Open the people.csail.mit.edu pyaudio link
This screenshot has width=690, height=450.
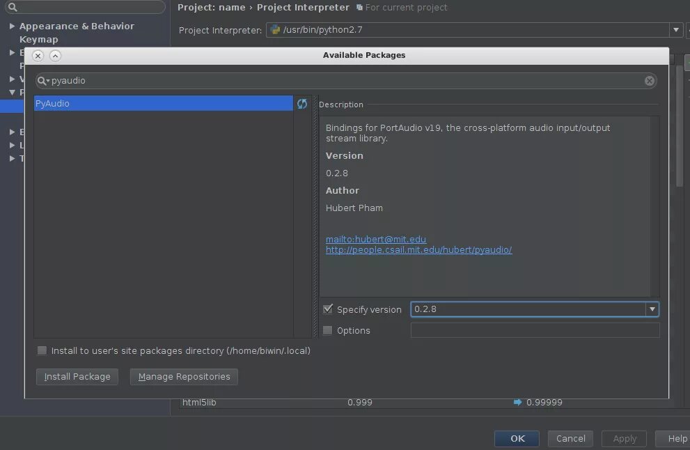click(418, 249)
